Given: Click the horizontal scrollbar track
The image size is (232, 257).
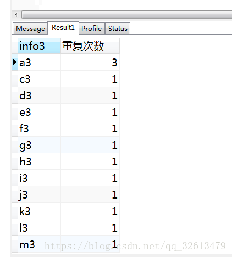Looking at the screenshot, I should point(127,14).
